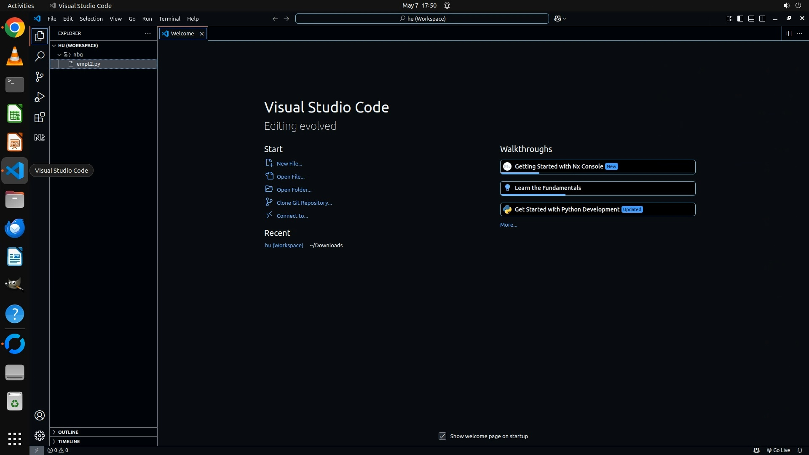The height and width of the screenshot is (455, 809).
Task: Open the Manage gear settings icon
Action: pos(40,435)
